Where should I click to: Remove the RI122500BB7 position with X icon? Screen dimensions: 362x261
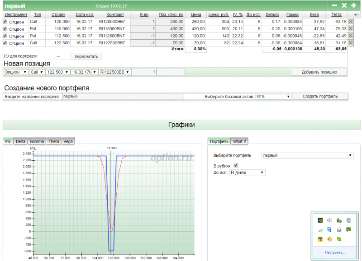tap(350, 43)
